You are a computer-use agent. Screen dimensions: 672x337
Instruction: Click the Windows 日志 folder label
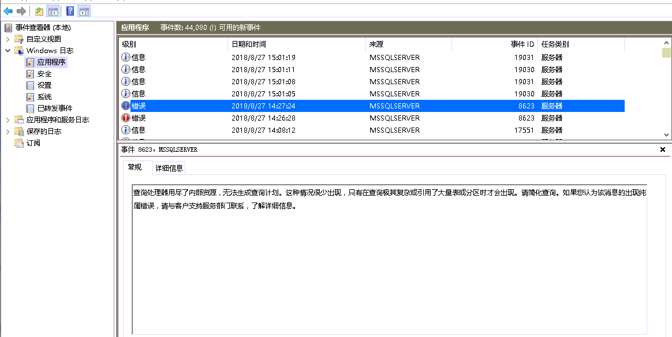[50, 51]
